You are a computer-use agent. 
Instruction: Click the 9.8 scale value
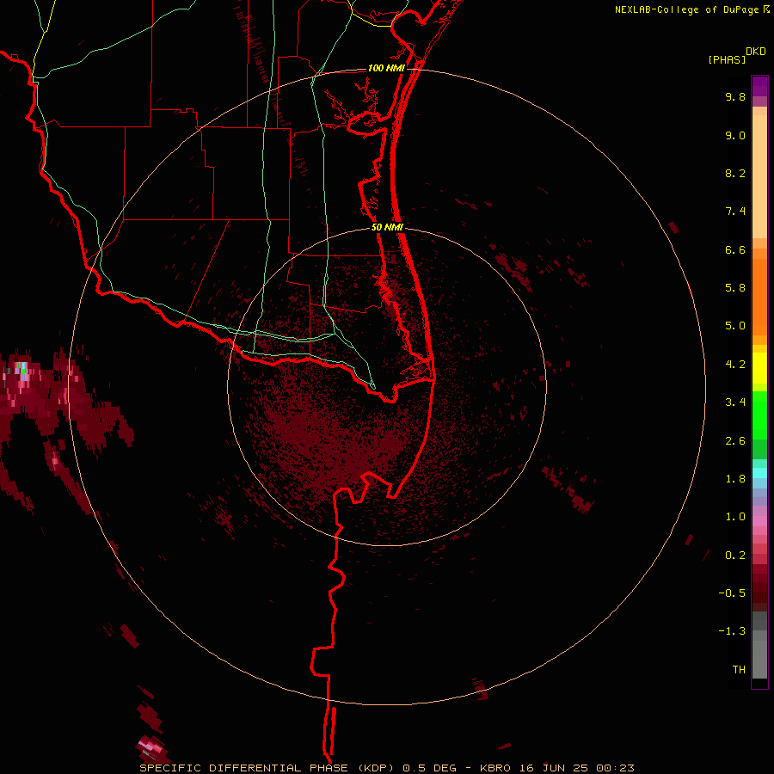(x=735, y=96)
